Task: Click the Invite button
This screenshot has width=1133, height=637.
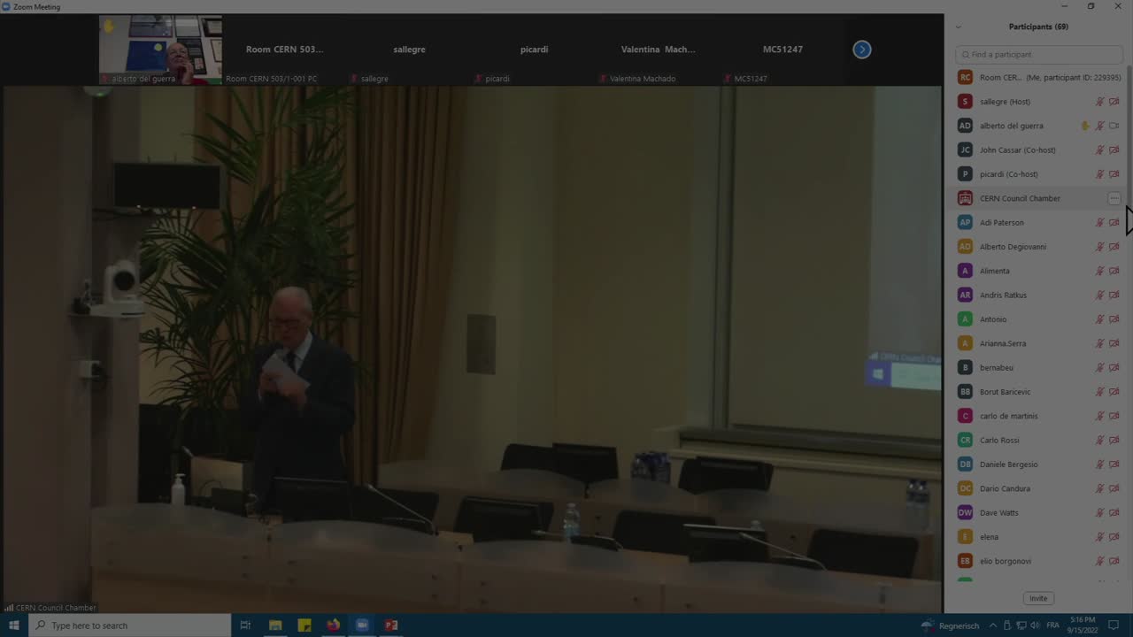Action: pos(1038,598)
